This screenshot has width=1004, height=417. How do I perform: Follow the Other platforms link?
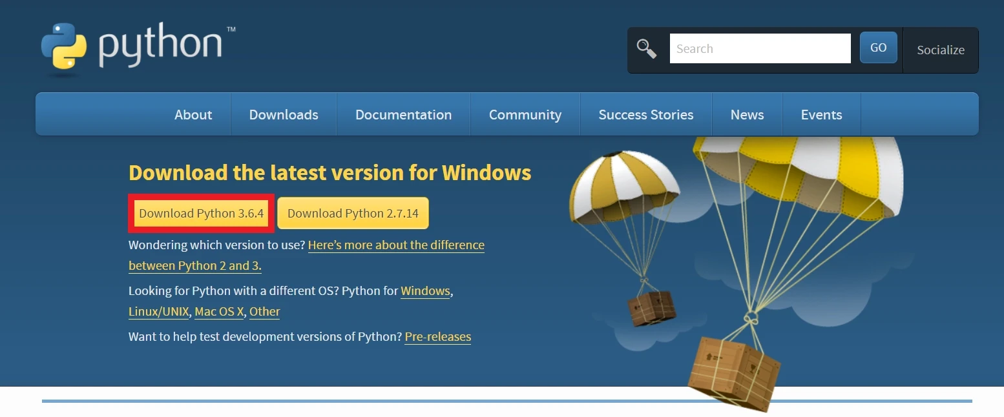coord(264,312)
